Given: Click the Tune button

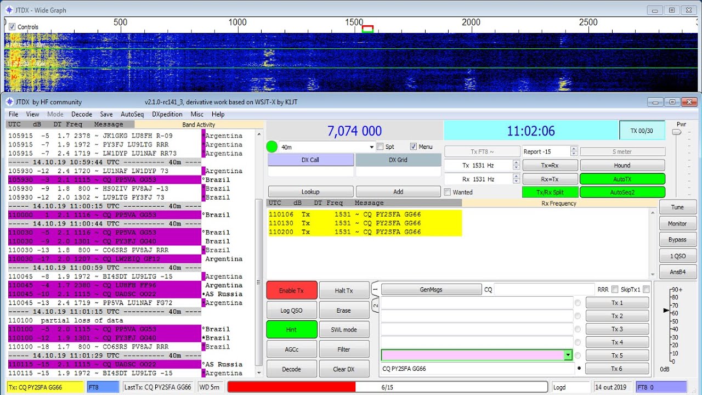Looking at the screenshot, I should coord(677,207).
